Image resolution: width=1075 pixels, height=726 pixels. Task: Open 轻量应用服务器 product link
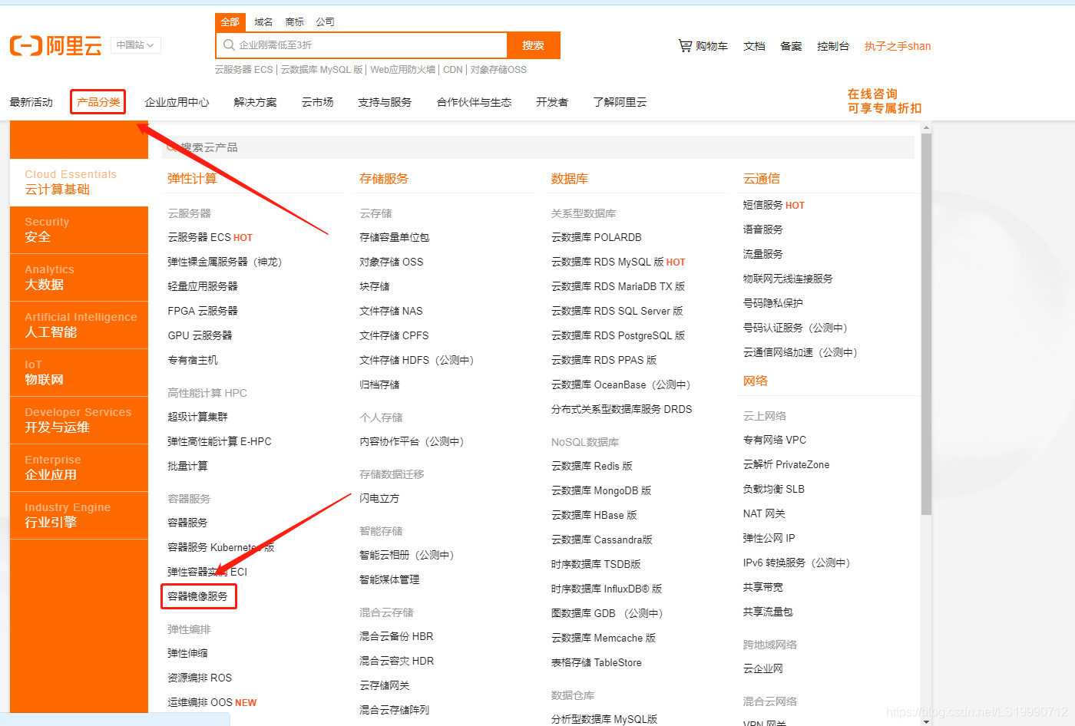click(x=203, y=286)
